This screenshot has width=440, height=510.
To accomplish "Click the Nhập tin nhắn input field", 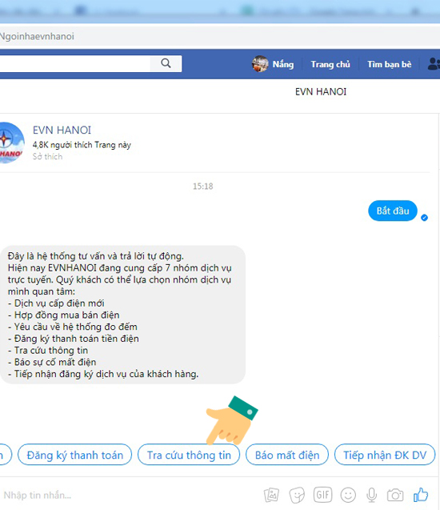I will 130,495.
